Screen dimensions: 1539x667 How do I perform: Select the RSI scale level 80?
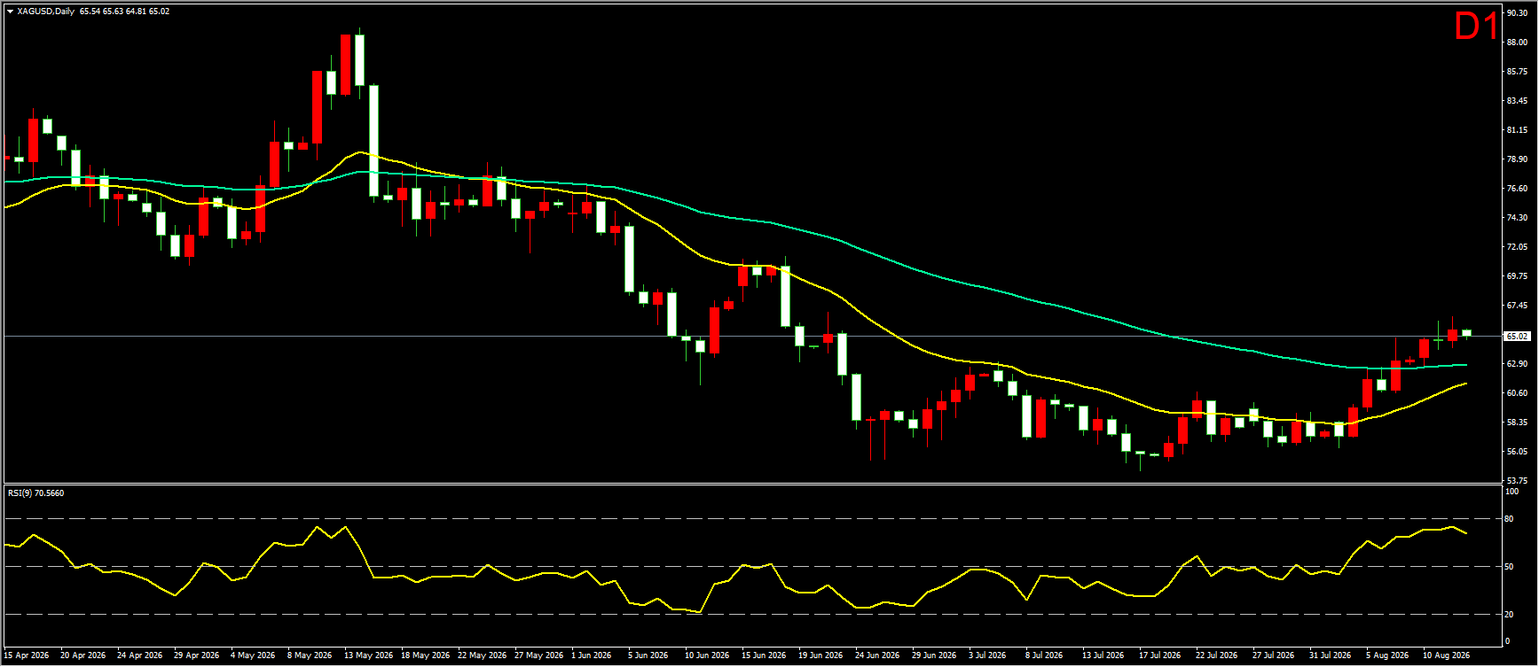point(1510,519)
